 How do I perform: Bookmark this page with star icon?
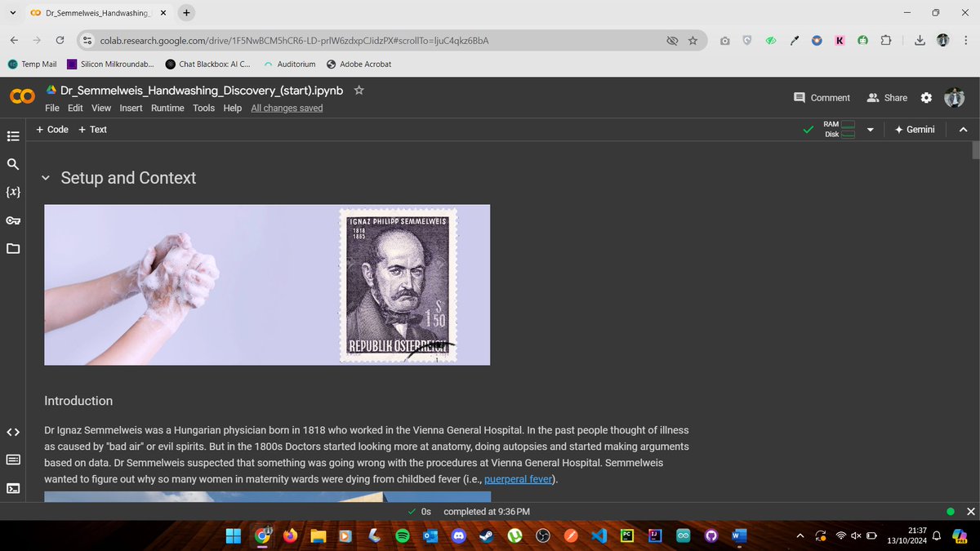pos(693,40)
